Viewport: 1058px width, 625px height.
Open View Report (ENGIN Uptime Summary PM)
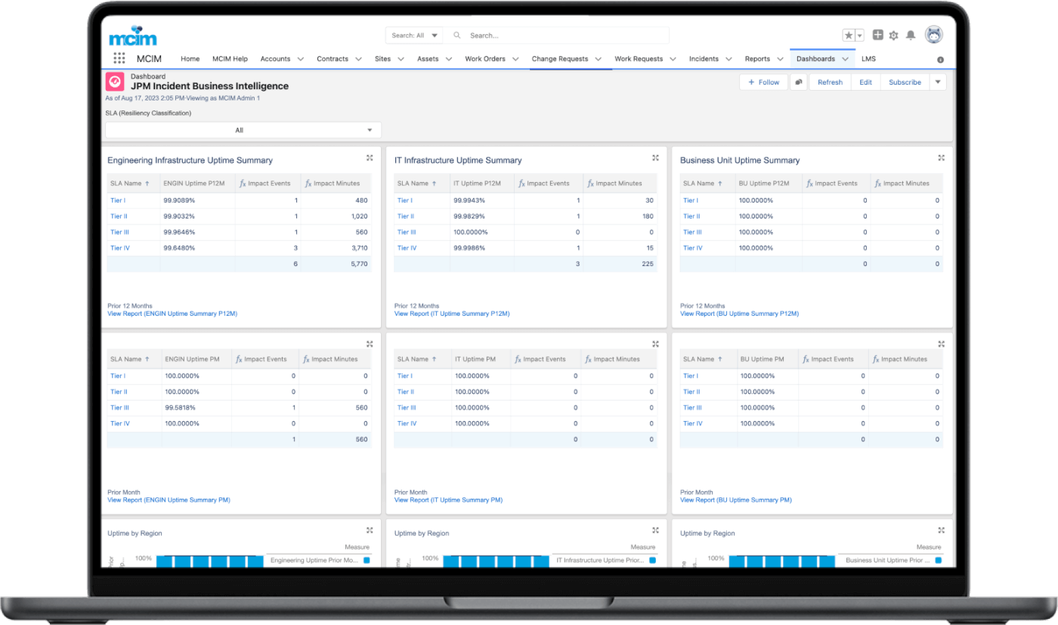[169, 500]
